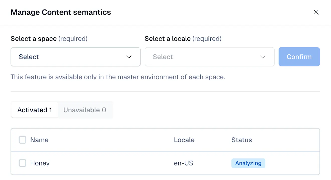Click the en-US locale cell

184,163
